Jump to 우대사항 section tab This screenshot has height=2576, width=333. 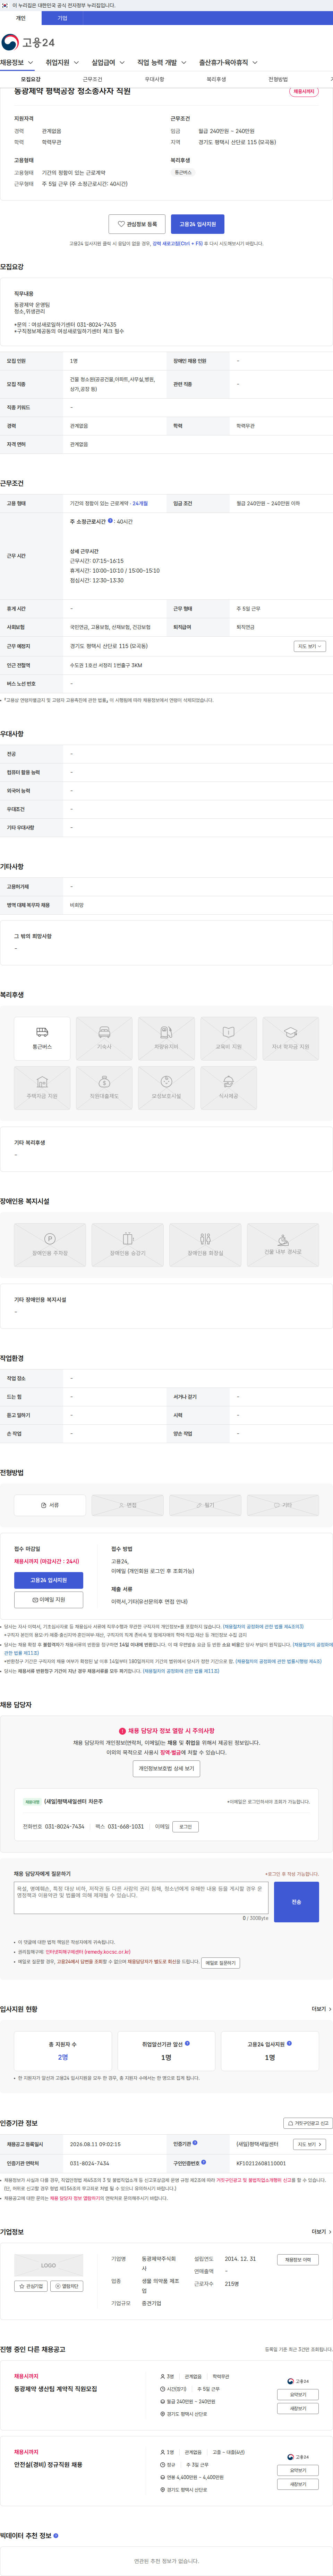pyautogui.click(x=155, y=79)
